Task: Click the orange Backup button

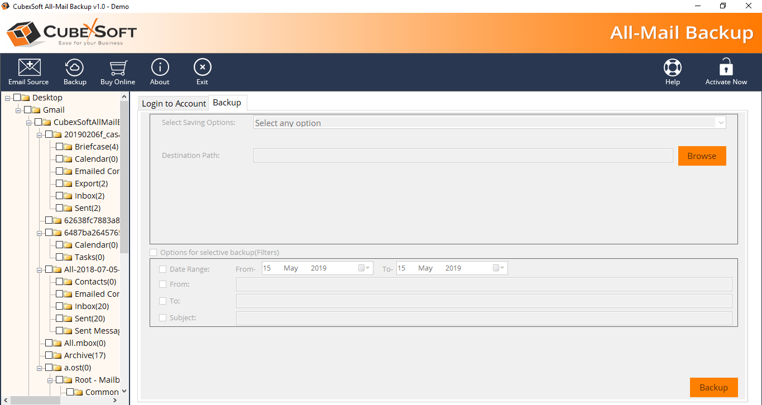Action: point(713,387)
